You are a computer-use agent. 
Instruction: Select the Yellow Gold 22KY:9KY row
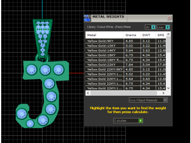(126, 70)
